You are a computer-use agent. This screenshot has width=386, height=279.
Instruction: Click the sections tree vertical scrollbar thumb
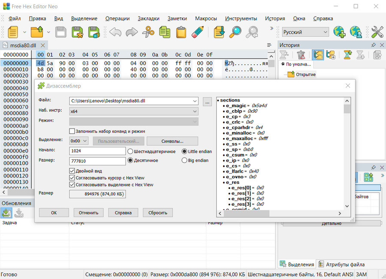click(x=347, y=109)
